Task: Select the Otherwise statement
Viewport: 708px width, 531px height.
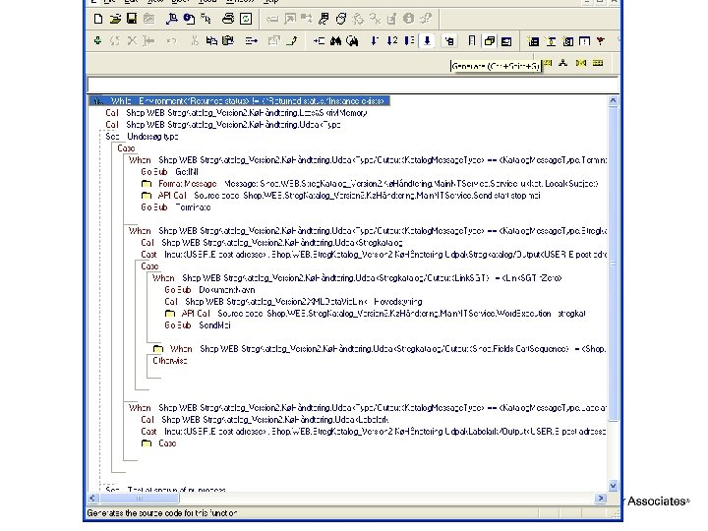Action: pos(170,361)
